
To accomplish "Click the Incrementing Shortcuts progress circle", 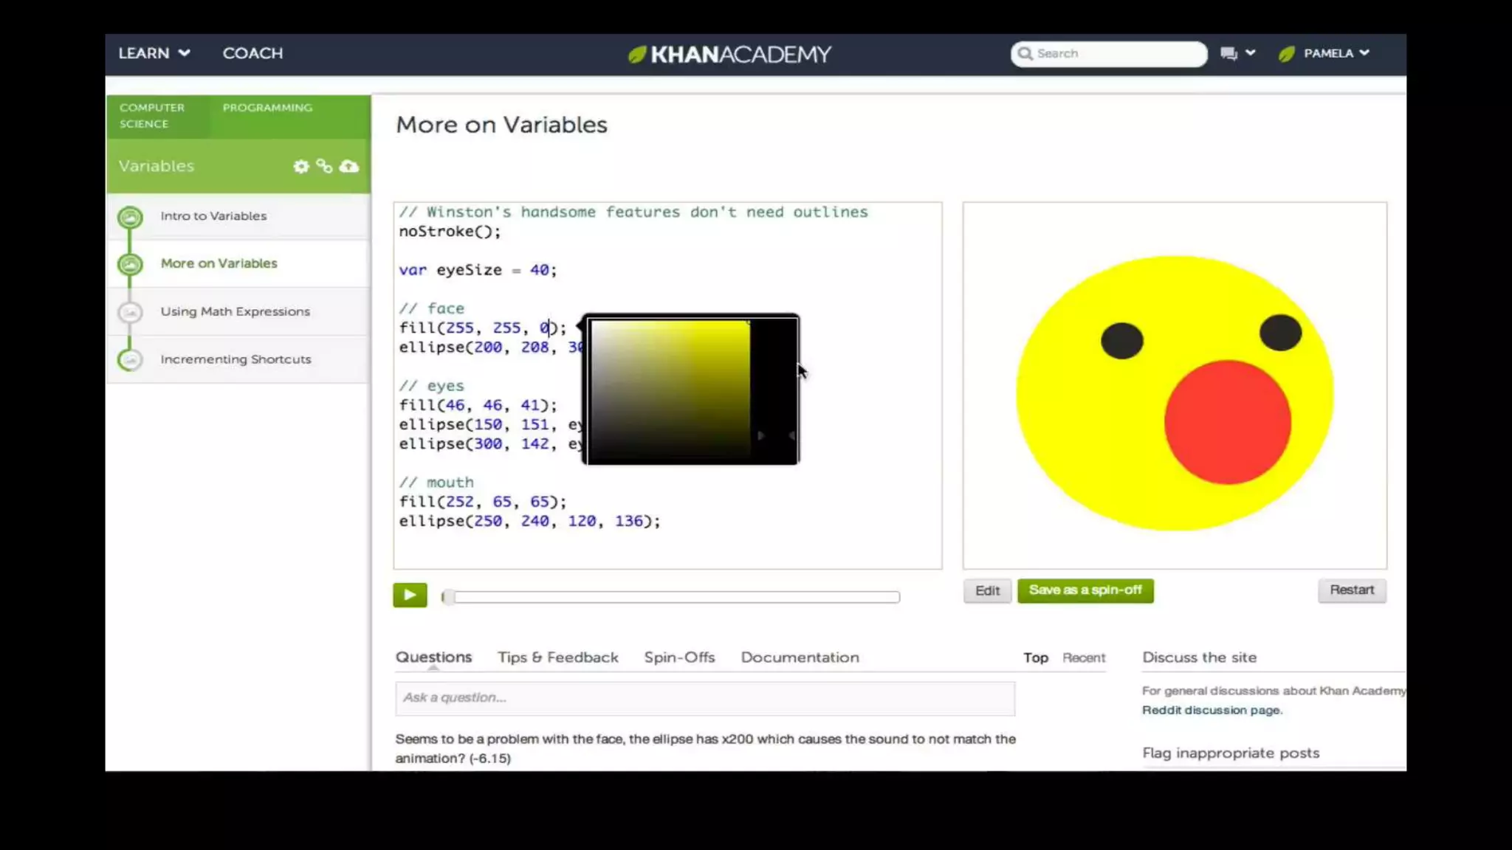I will coord(130,359).
